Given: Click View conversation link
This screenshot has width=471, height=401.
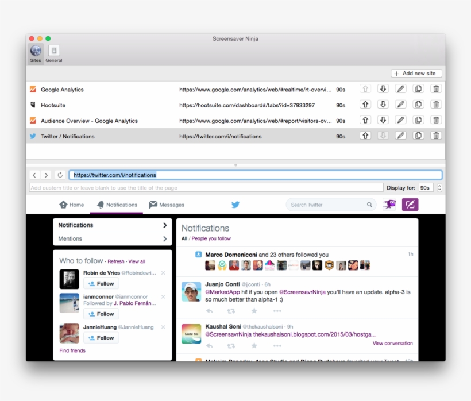Looking at the screenshot, I should click(393, 344).
